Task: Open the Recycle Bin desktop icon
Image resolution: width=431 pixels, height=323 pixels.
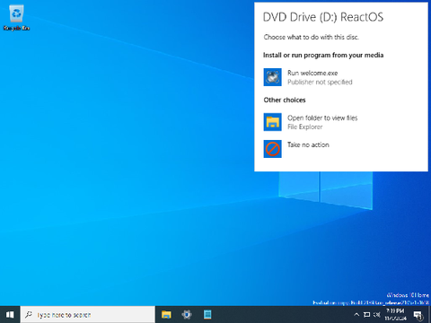Action: 16,18
